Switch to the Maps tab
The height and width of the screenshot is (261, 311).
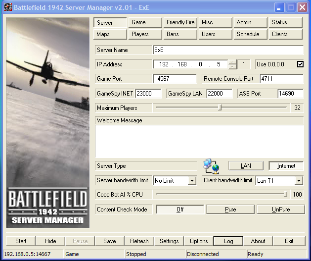(110, 34)
